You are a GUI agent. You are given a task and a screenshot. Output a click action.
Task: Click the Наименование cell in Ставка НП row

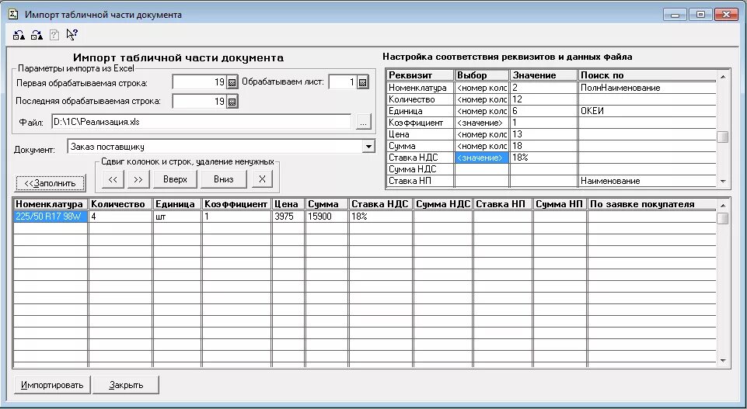tap(647, 181)
